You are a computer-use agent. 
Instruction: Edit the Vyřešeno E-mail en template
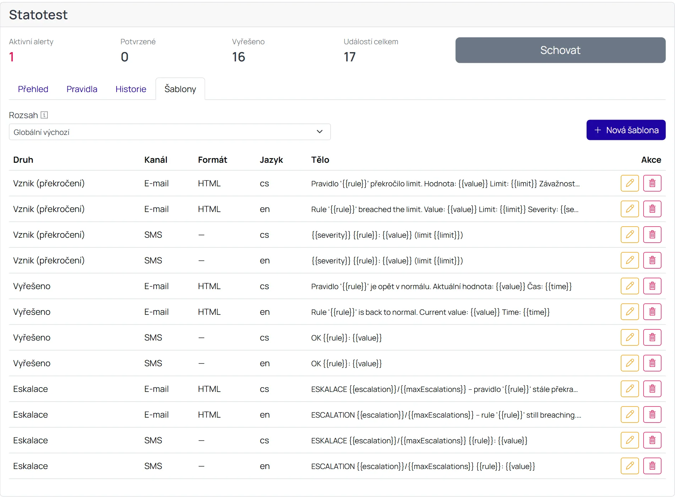click(x=629, y=312)
